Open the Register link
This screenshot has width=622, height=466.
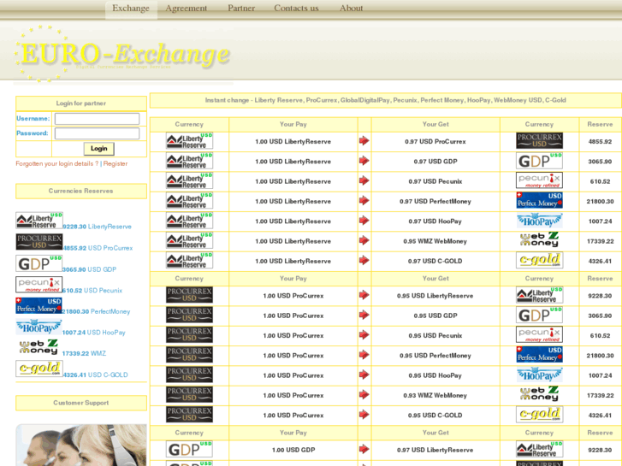coord(116,164)
